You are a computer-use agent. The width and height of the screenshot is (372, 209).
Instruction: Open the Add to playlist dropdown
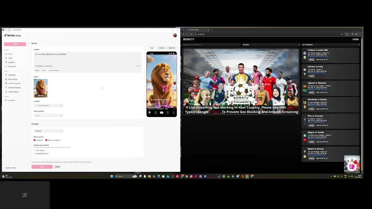pos(48,116)
